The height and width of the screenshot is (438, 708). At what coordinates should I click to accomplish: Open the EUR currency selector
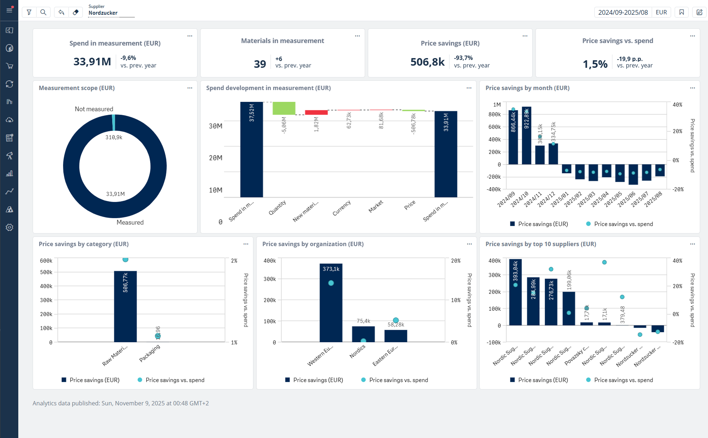pos(661,12)
